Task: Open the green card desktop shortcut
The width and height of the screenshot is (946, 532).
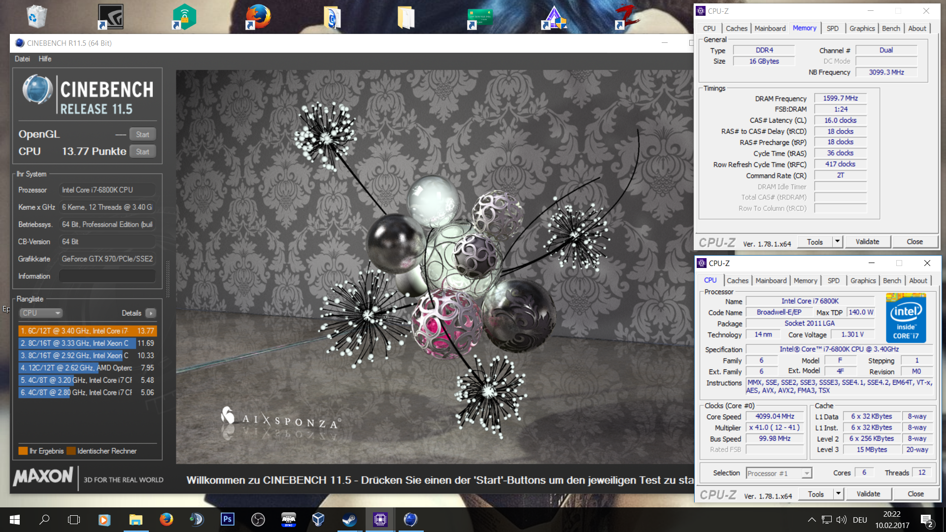Action: [480, 18]
